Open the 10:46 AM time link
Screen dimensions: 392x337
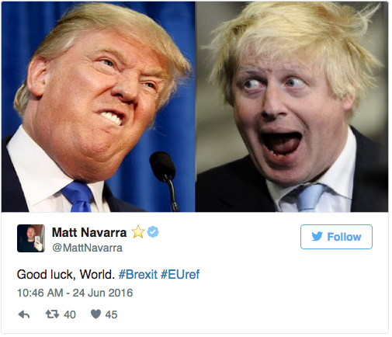point(40,293)
